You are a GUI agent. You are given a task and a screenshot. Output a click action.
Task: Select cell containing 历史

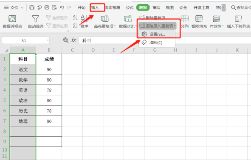(x=23, y=111)
